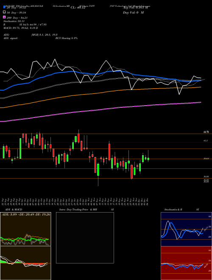212x280 pixels.
Task: Click the last green candlestick on the chart
Action: tap(148, 159)
